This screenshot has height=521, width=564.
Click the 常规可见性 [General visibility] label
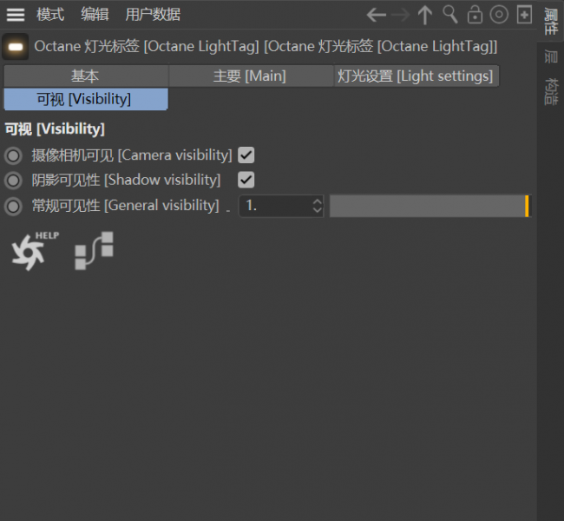pos(126,206)
